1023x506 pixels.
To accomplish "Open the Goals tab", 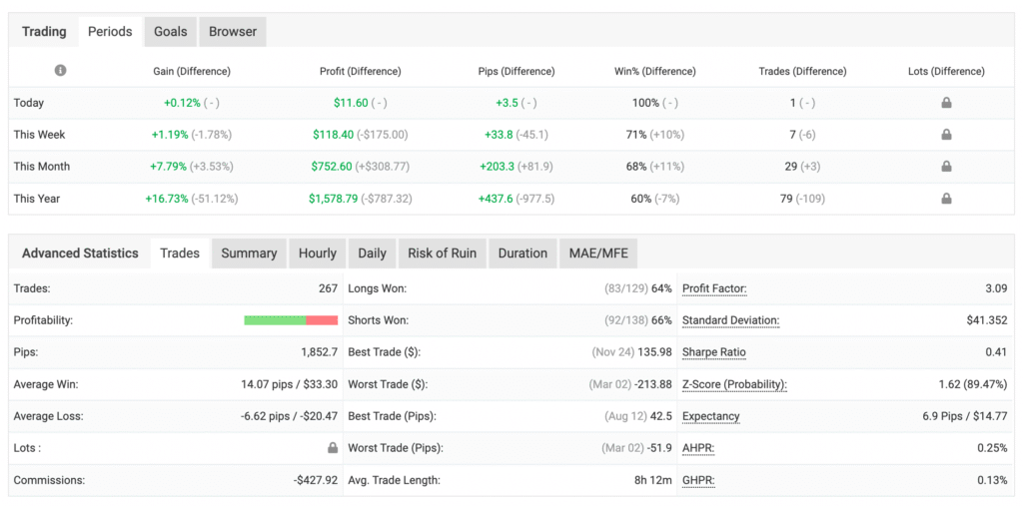I will [170, 32].
